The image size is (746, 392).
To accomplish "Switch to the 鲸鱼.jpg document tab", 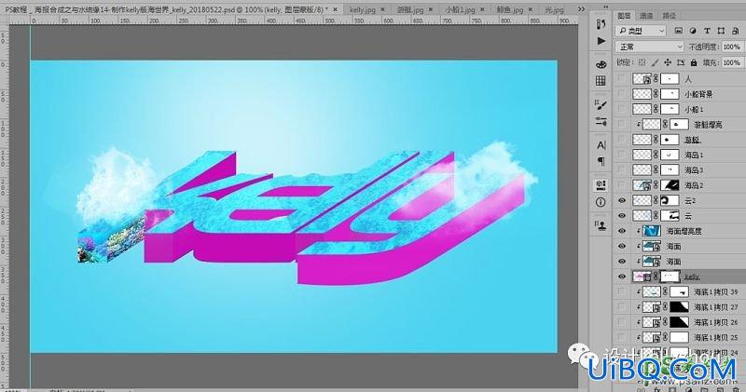I will [510, 9].
